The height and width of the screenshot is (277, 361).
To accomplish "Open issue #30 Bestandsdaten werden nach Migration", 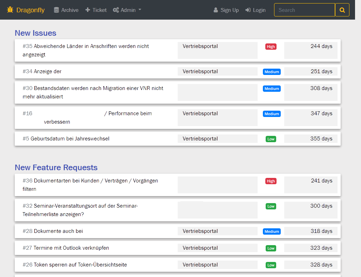I will coord(98,88).
